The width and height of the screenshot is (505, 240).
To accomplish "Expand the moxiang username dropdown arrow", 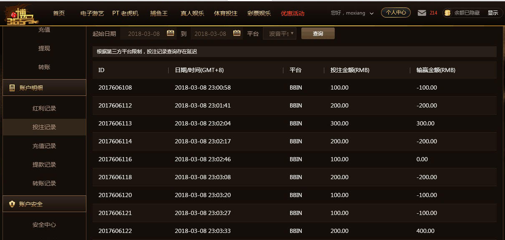I will point(371,13).
